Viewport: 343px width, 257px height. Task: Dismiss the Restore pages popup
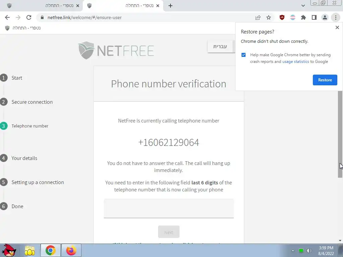coord(337,27)
